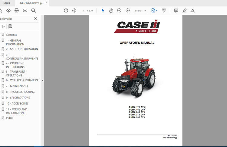Collapse the navigation pane with the arrow handle
Viewport: 227px width, 147px height.
coord(43,80)
